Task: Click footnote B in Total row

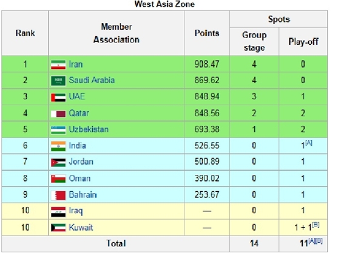Action: tap(319, 241)
